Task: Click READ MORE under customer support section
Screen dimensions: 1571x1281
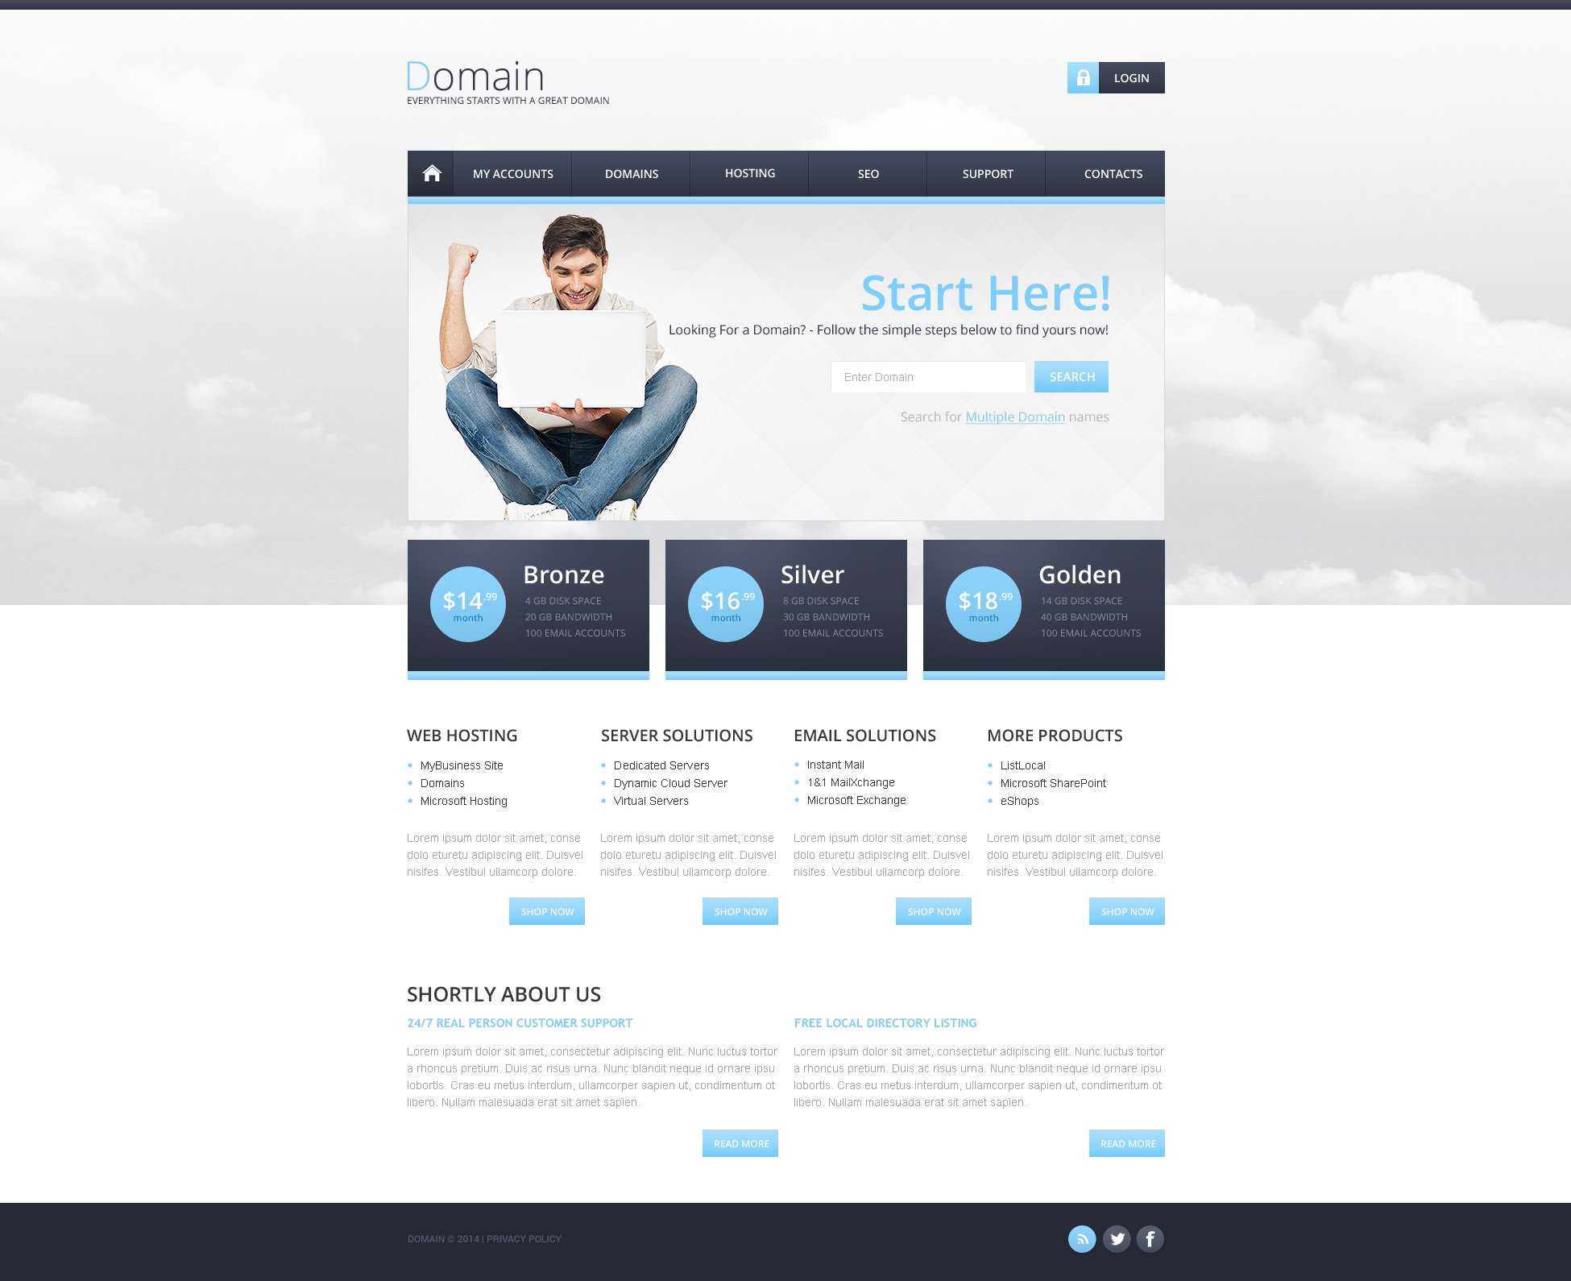Action: coord(741,1142)
